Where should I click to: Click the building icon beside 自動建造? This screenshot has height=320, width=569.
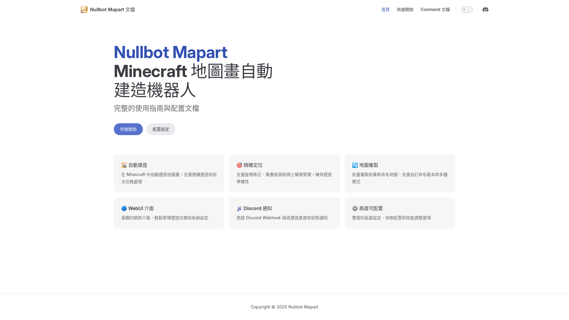coord(124,165)
